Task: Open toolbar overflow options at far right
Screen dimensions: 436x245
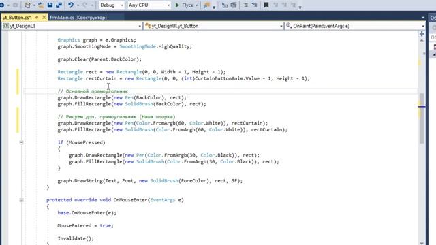Action: click(x=300, y=7)
